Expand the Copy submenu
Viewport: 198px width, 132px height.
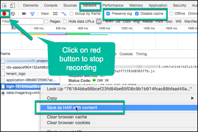tap(119, 98)
